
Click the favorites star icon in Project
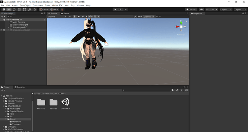click(x=182, y=90)
